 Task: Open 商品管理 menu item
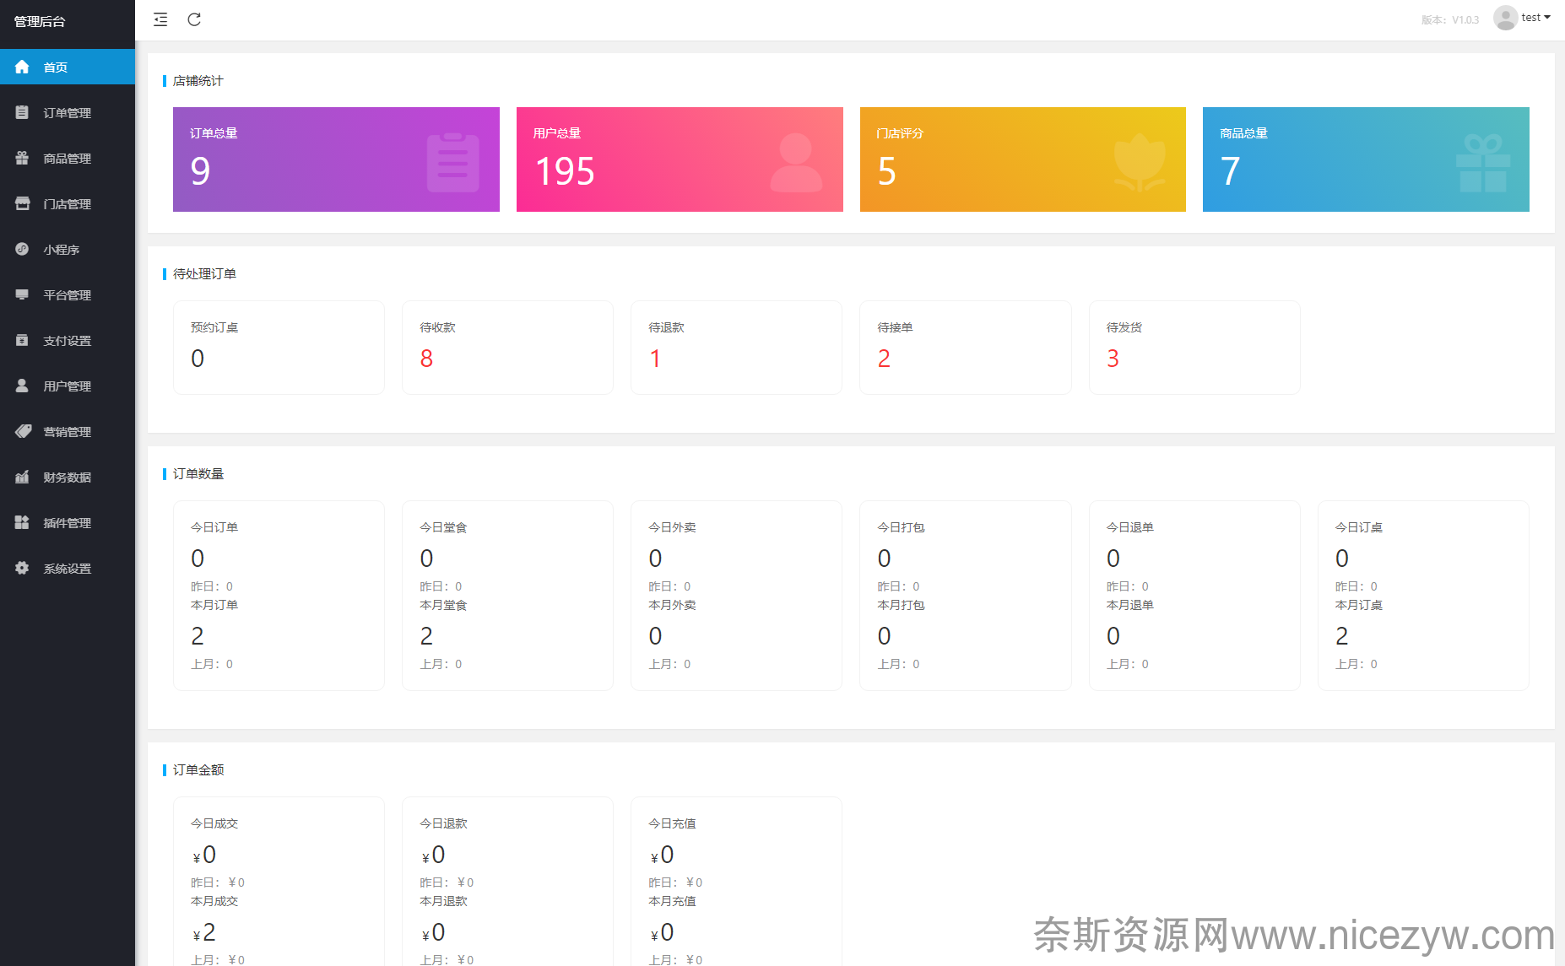68,158
